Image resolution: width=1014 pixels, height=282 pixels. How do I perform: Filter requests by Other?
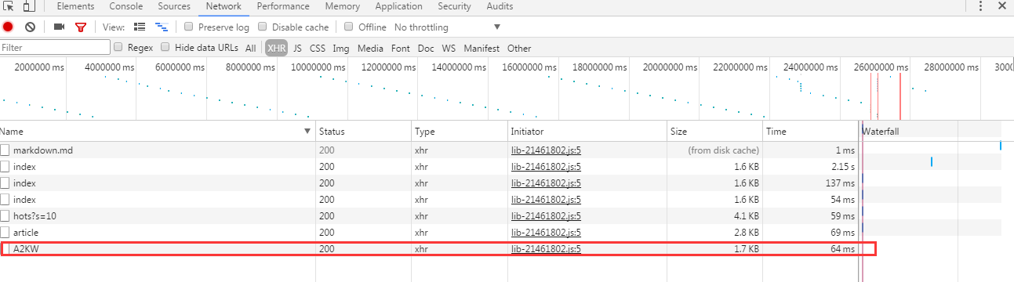click(519, 48)
